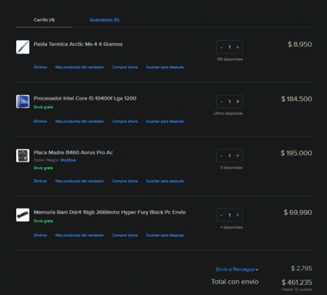327x295 pixels.
Task: Click Envío gratis under Placa Madre B460
Action: 44,168
